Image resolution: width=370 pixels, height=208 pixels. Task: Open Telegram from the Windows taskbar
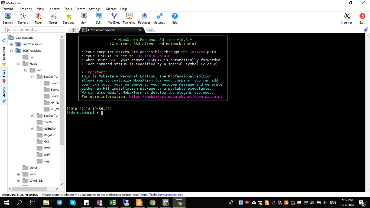point(59,203)
